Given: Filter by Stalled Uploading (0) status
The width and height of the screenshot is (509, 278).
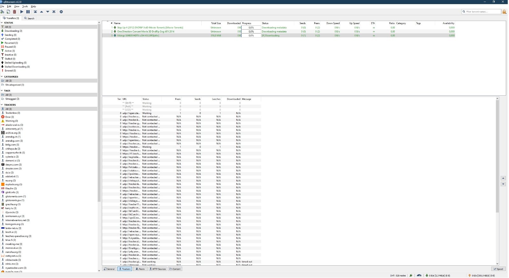Looking at the screenshot, I should [x=15, y=63].
